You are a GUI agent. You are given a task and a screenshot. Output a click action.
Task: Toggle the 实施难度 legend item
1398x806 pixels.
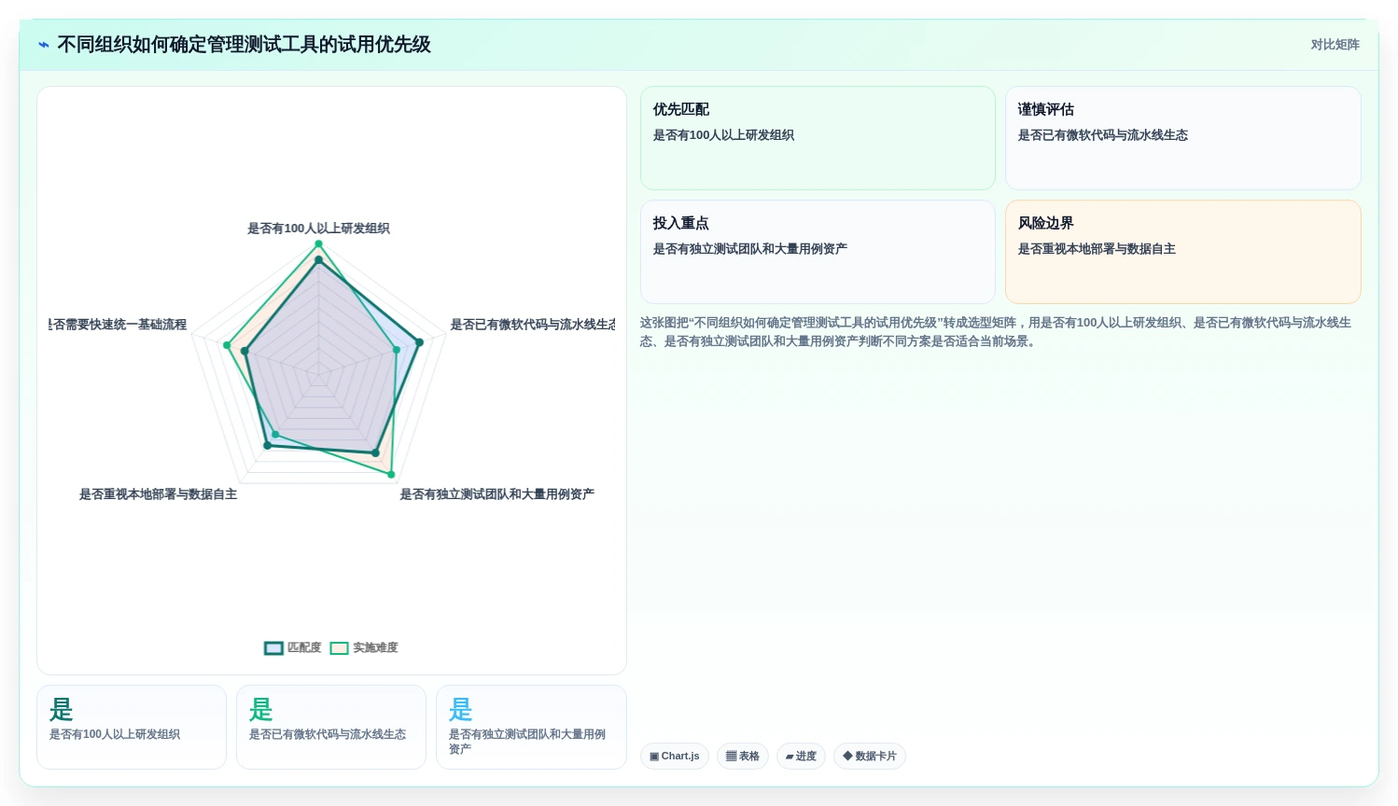click(x=364, y=647)
